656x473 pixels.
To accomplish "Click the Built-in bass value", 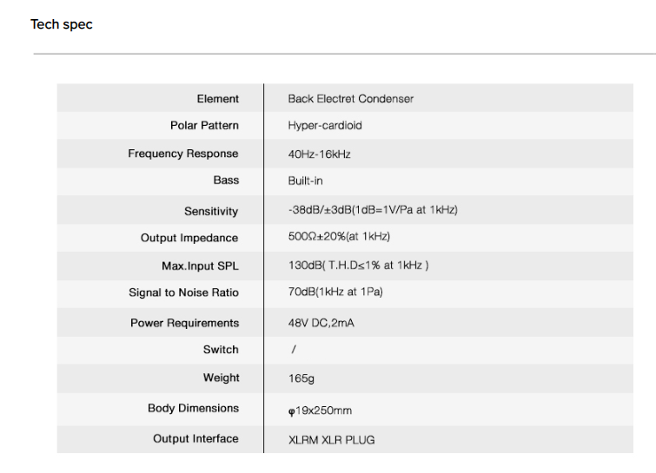I will [x=305, y=181].
